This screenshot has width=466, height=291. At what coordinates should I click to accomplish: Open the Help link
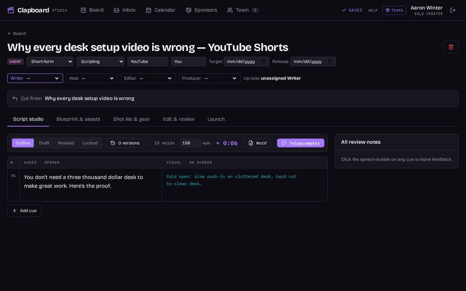pyautogui.click(x=373, y=11)
